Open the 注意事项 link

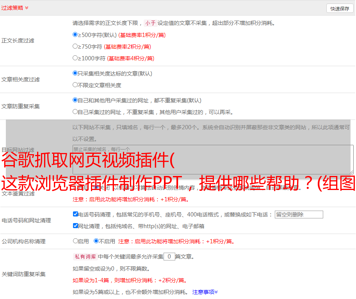[203, 292]
